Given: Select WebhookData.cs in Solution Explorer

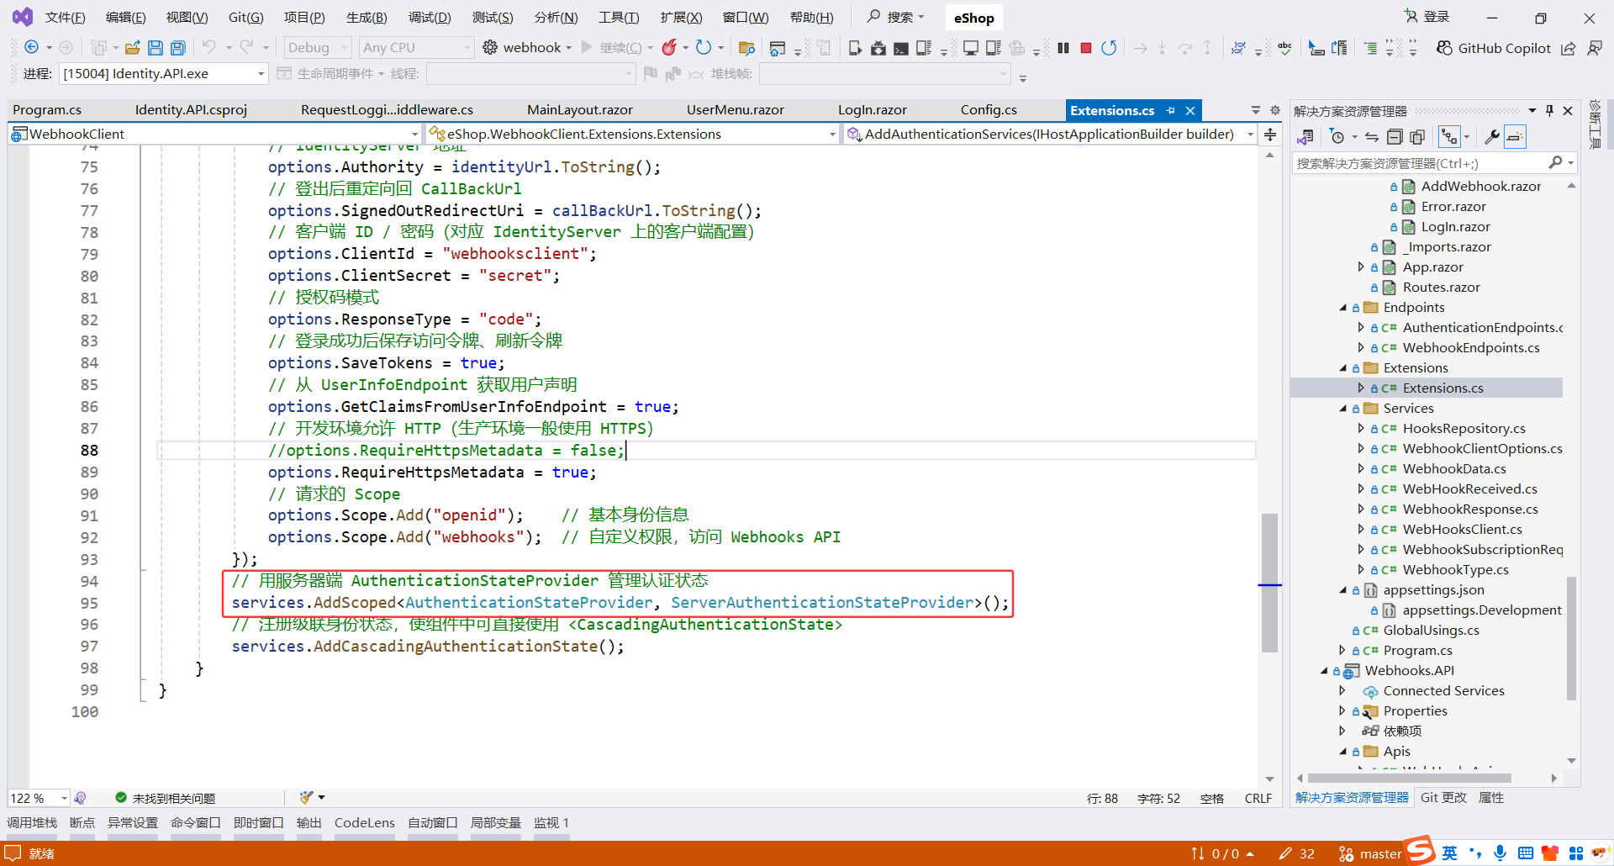Looking at the screenshot, I should pyautogui.click(x=1454, y=469).
